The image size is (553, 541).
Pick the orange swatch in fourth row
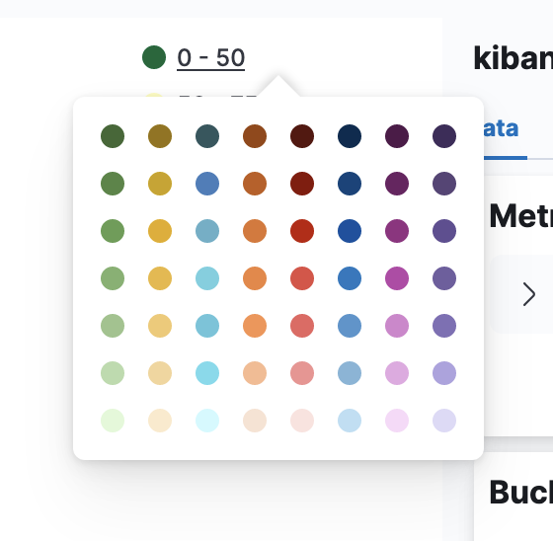tap(255, 278)
